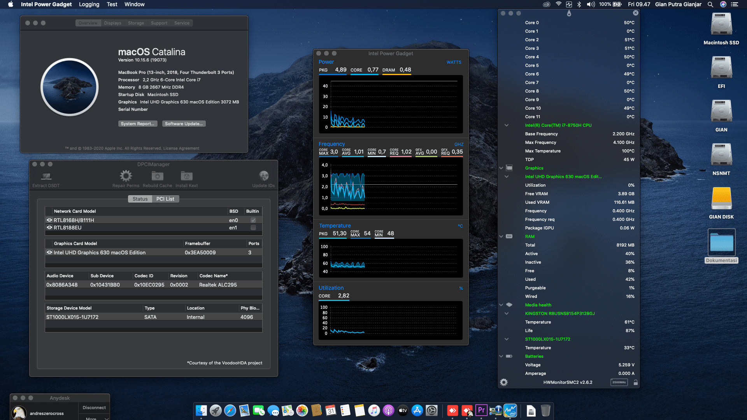Toggle eye icon for Intel UHD Graphics 630
This screenshot has height=420, width=747.
pos(49,252)
